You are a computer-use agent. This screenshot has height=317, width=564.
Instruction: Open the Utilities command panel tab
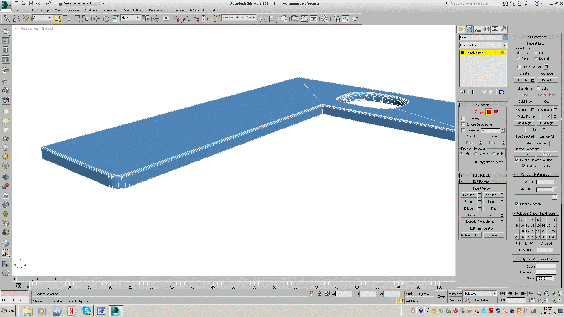(503, 29)
